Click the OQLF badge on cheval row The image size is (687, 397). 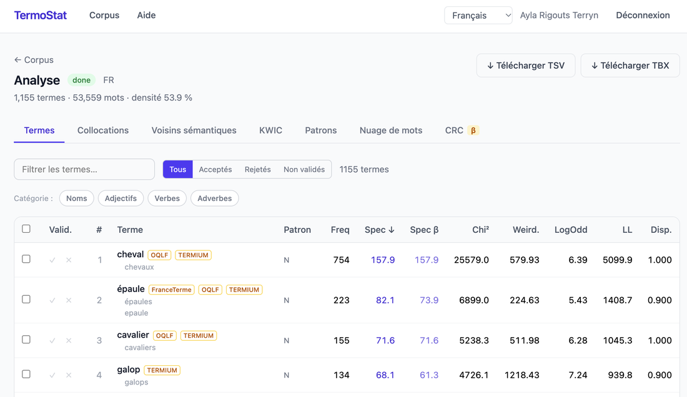click(159, 255)
